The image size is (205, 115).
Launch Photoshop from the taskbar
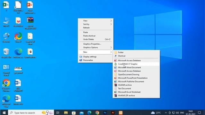[105, 113]
